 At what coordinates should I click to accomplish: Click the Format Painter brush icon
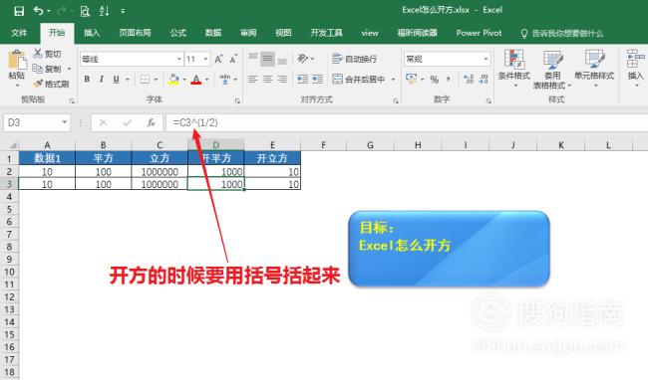pyautogui.click(x=38, y=84)
